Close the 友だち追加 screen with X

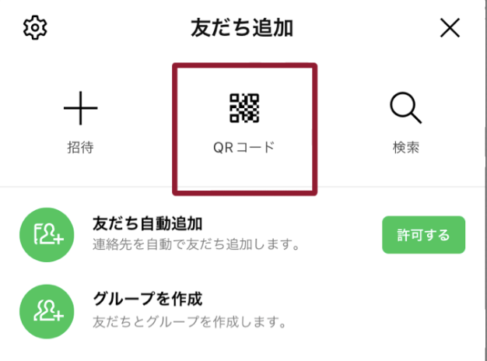450,28
